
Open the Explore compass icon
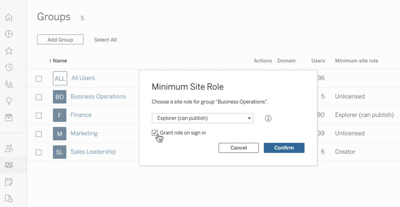pyautogui.click(x=9, y=34)
